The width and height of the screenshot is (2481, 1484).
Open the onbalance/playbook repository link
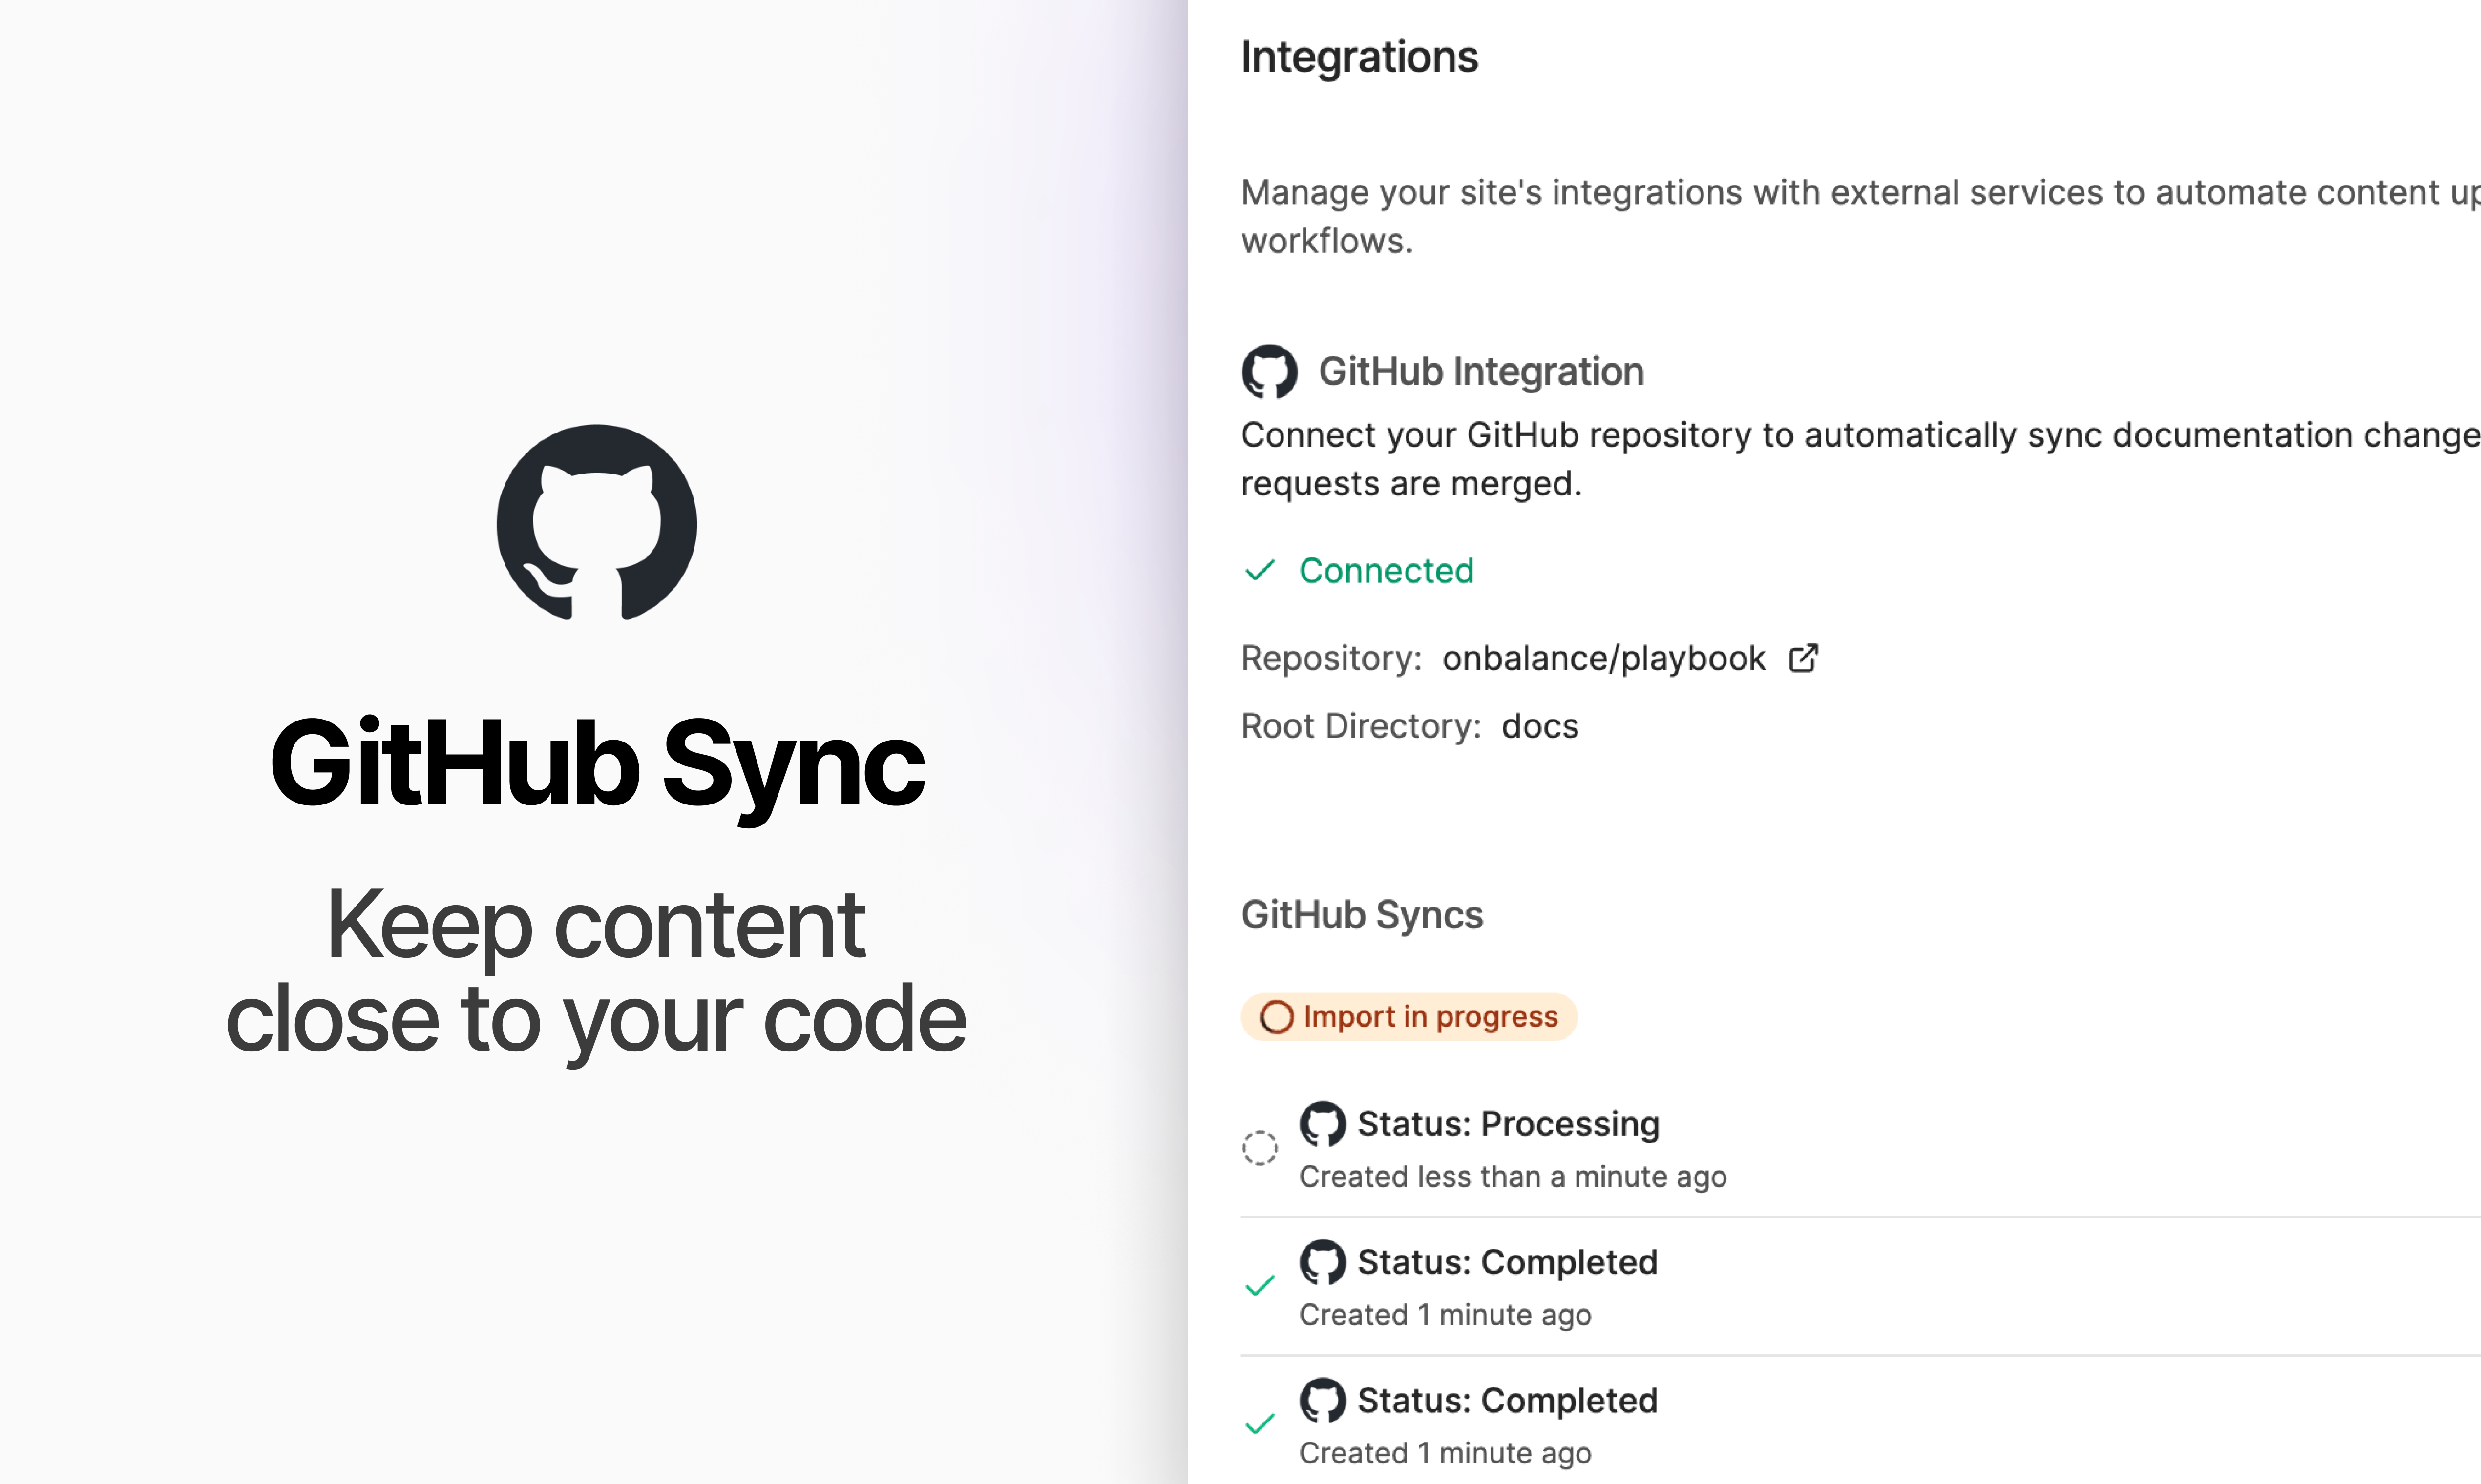[x=1604, y=658]
